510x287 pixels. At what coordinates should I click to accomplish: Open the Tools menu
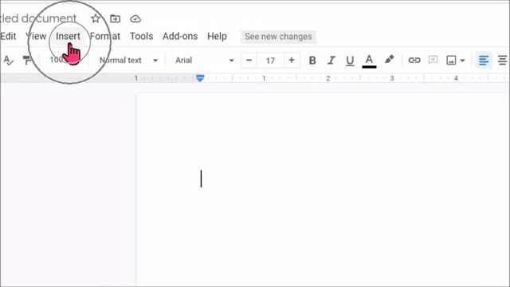tap(142, 36)
